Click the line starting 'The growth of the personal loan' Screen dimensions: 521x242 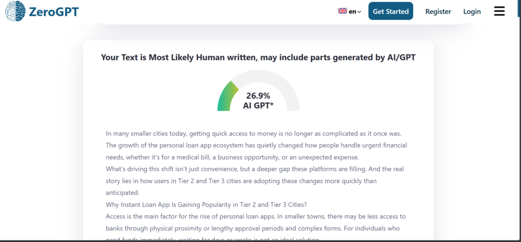256,145
